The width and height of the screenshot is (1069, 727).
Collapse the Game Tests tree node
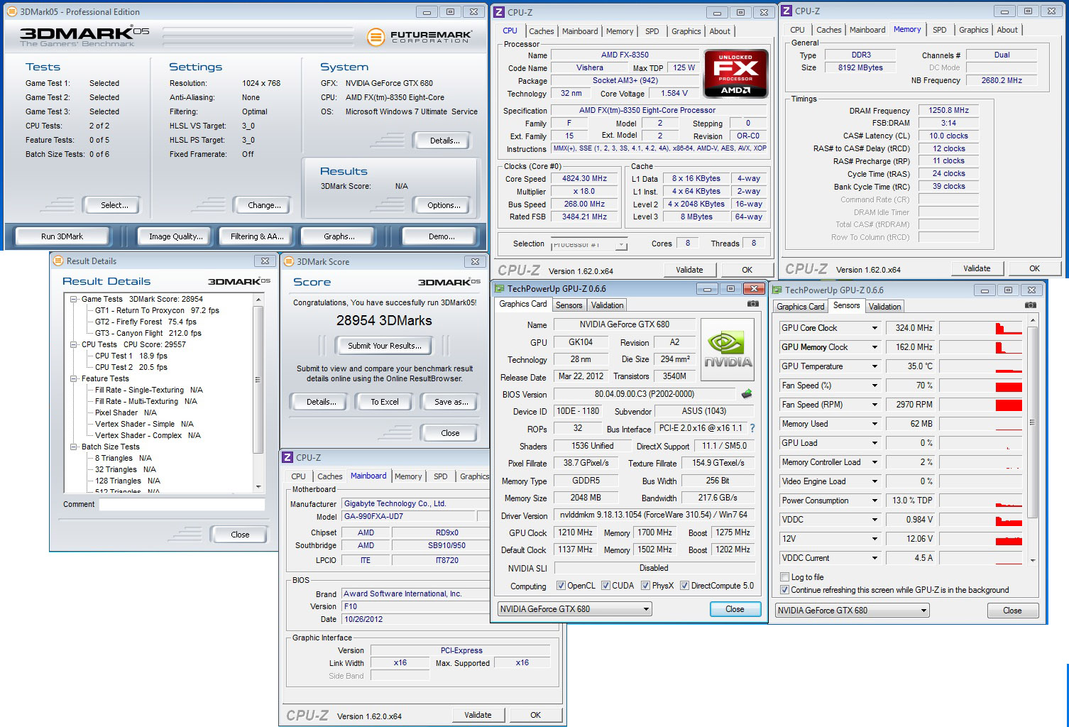coord(74,299)
